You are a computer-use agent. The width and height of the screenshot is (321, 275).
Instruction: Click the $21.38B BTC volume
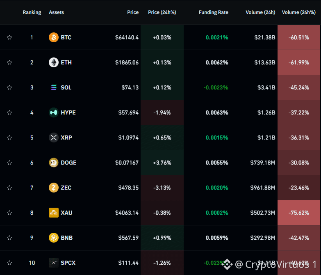tap(265, 37)
